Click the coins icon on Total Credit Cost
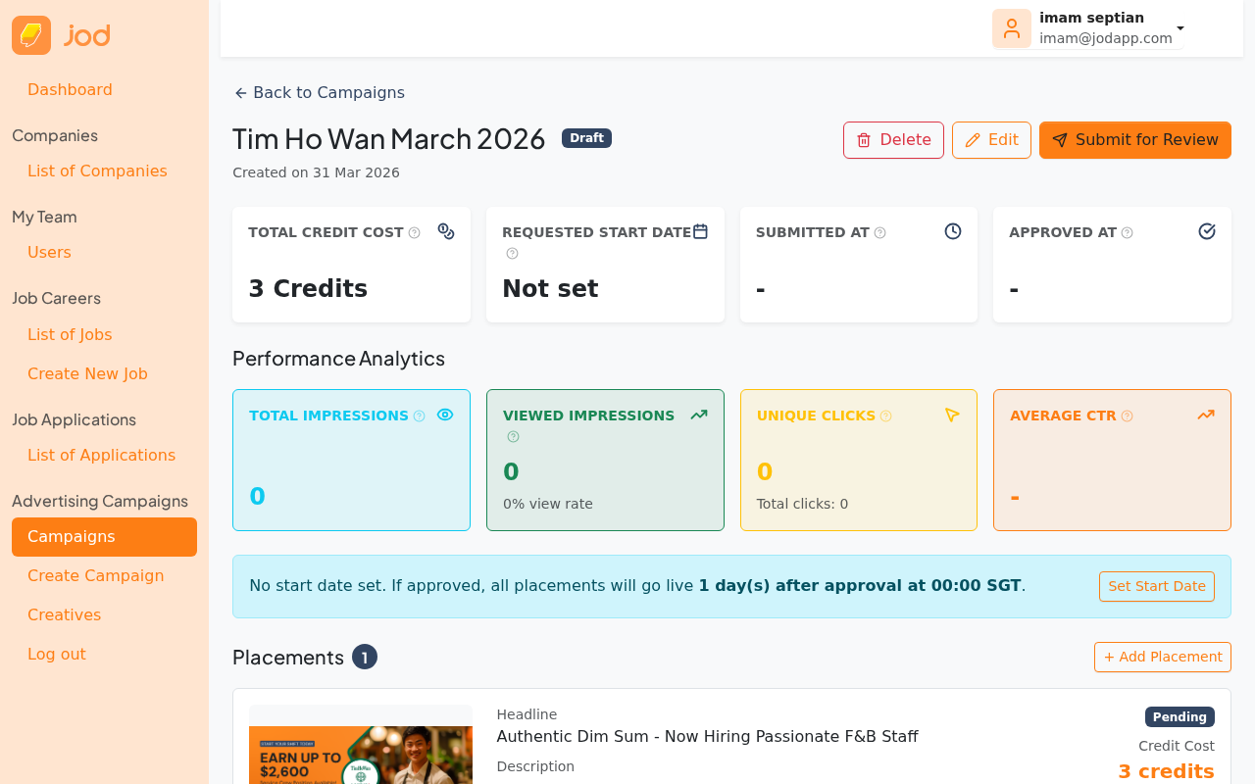Screen dimensions: 1255x784 point(446,231)
